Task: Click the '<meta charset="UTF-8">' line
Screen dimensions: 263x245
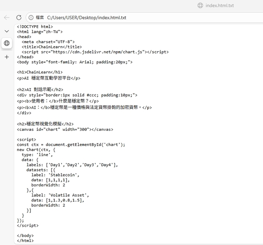Action: pyautogui.click(x=48, y=42)
